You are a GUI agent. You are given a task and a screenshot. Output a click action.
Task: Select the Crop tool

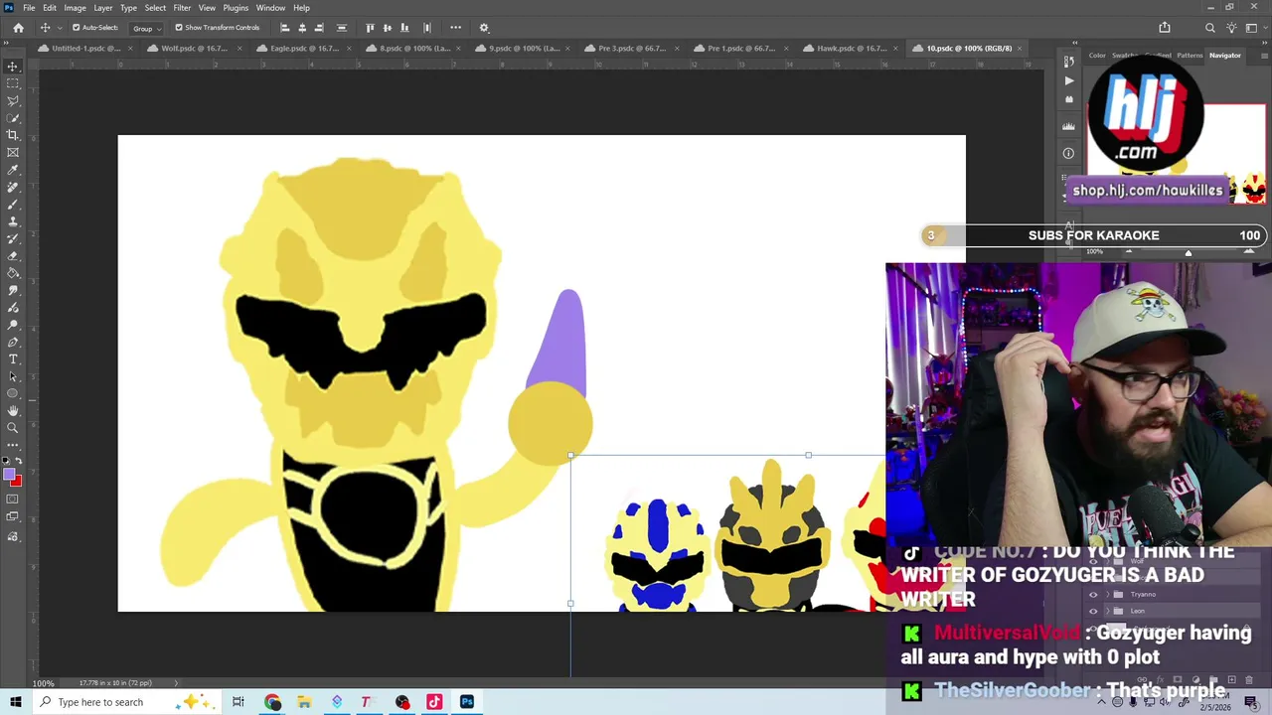pyautogui.click(x=13, y=135)
